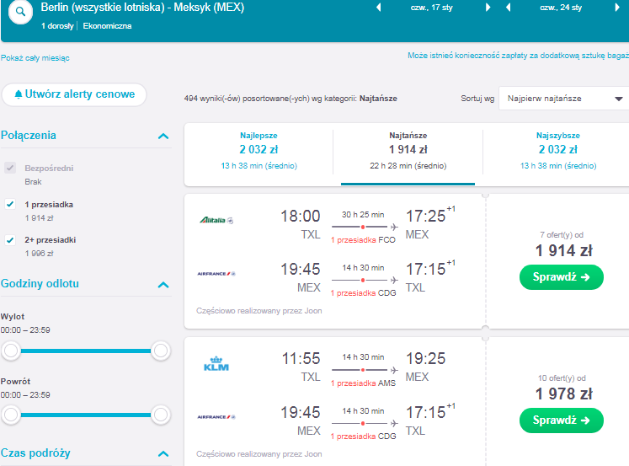629x466 pixels.
Task: Click the KLM airline logo
Action: click(216, 364)
